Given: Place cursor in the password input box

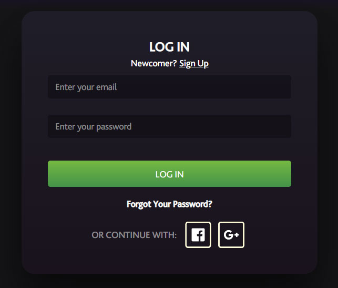Looking at the screenshot, I should pos(169,126).
